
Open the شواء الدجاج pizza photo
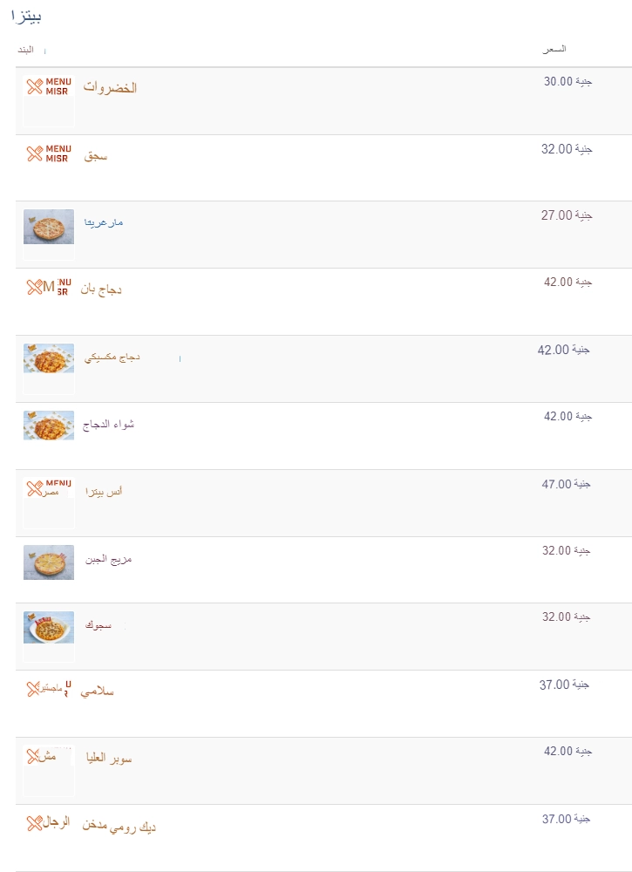coord(49,426)
